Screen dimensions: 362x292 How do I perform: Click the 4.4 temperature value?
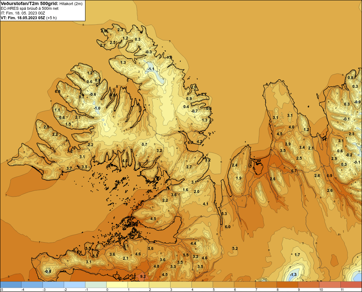[x=193, y=243]
